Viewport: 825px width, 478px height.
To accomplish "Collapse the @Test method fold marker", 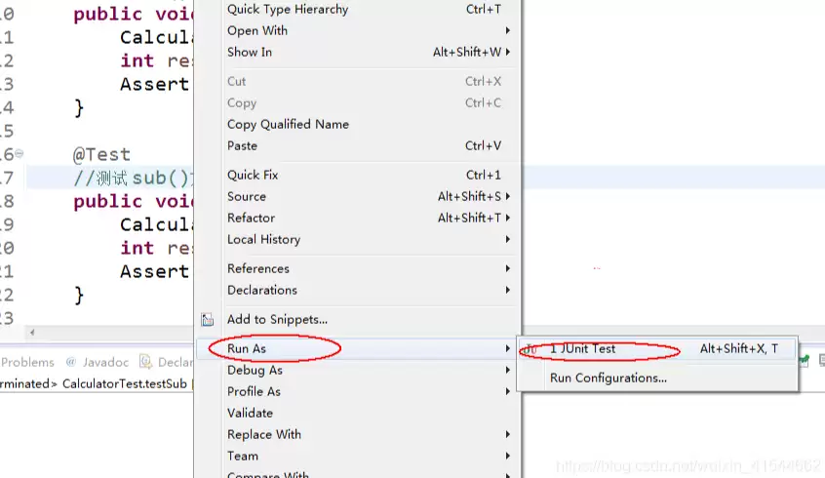I will [20, 154].
